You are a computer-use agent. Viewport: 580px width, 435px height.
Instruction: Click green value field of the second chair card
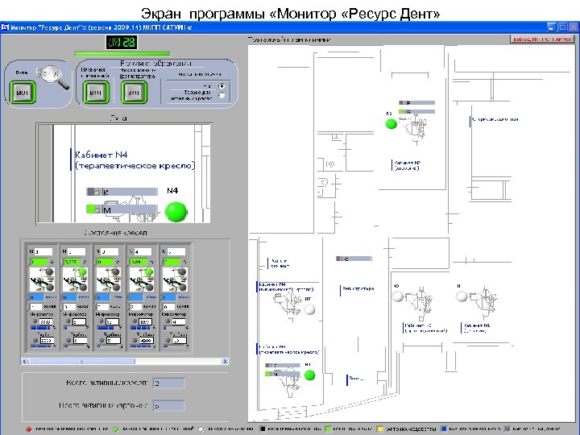coord(72,262)
